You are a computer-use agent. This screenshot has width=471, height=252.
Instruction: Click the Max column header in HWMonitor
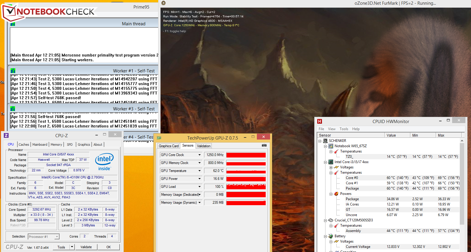448,135
